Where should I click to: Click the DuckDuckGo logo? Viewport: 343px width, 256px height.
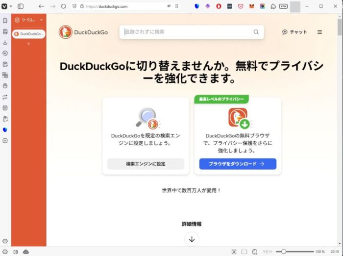point(83,32)
